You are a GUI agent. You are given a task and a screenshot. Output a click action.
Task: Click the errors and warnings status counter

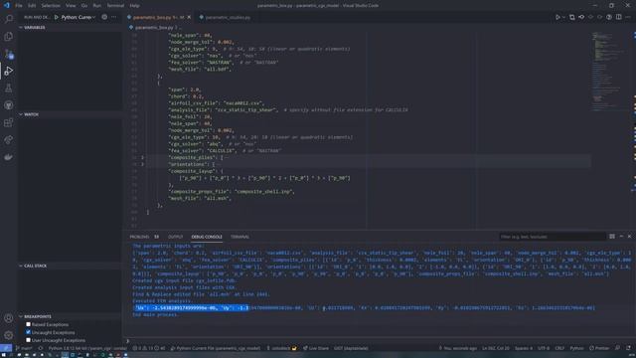point(149,348)
